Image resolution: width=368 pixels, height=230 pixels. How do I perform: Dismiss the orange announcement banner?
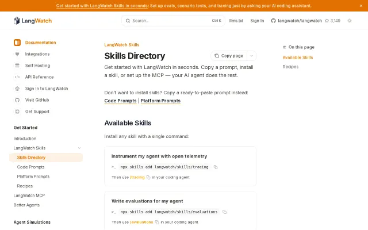click(361, 6)
